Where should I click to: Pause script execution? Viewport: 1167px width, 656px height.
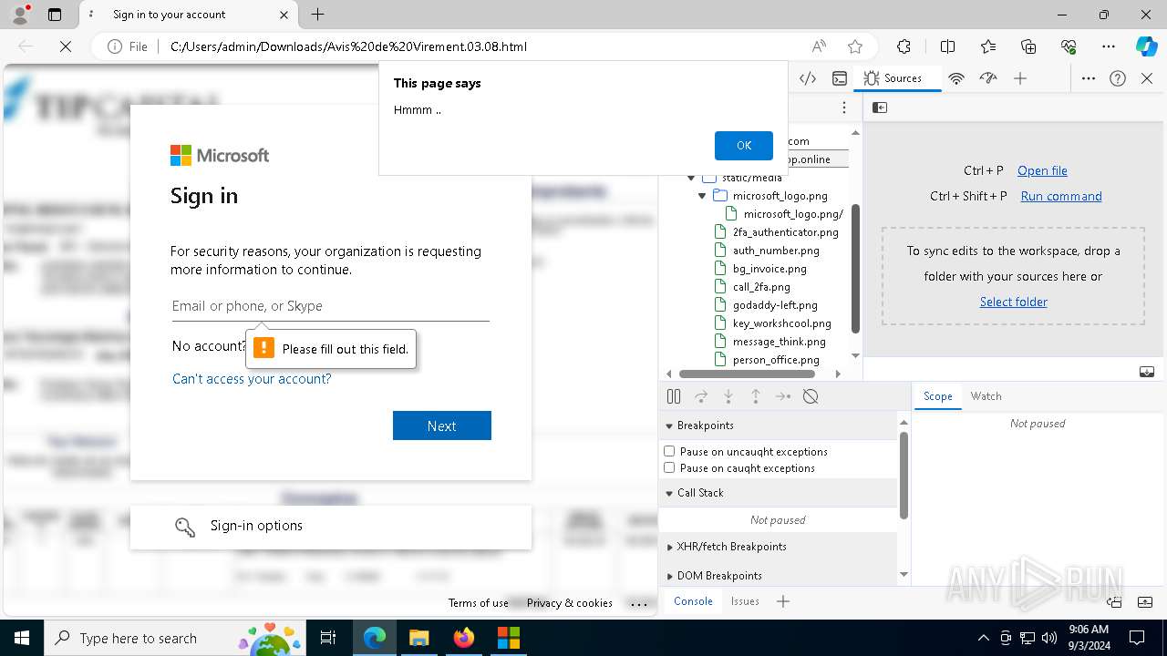click(674, 396)
